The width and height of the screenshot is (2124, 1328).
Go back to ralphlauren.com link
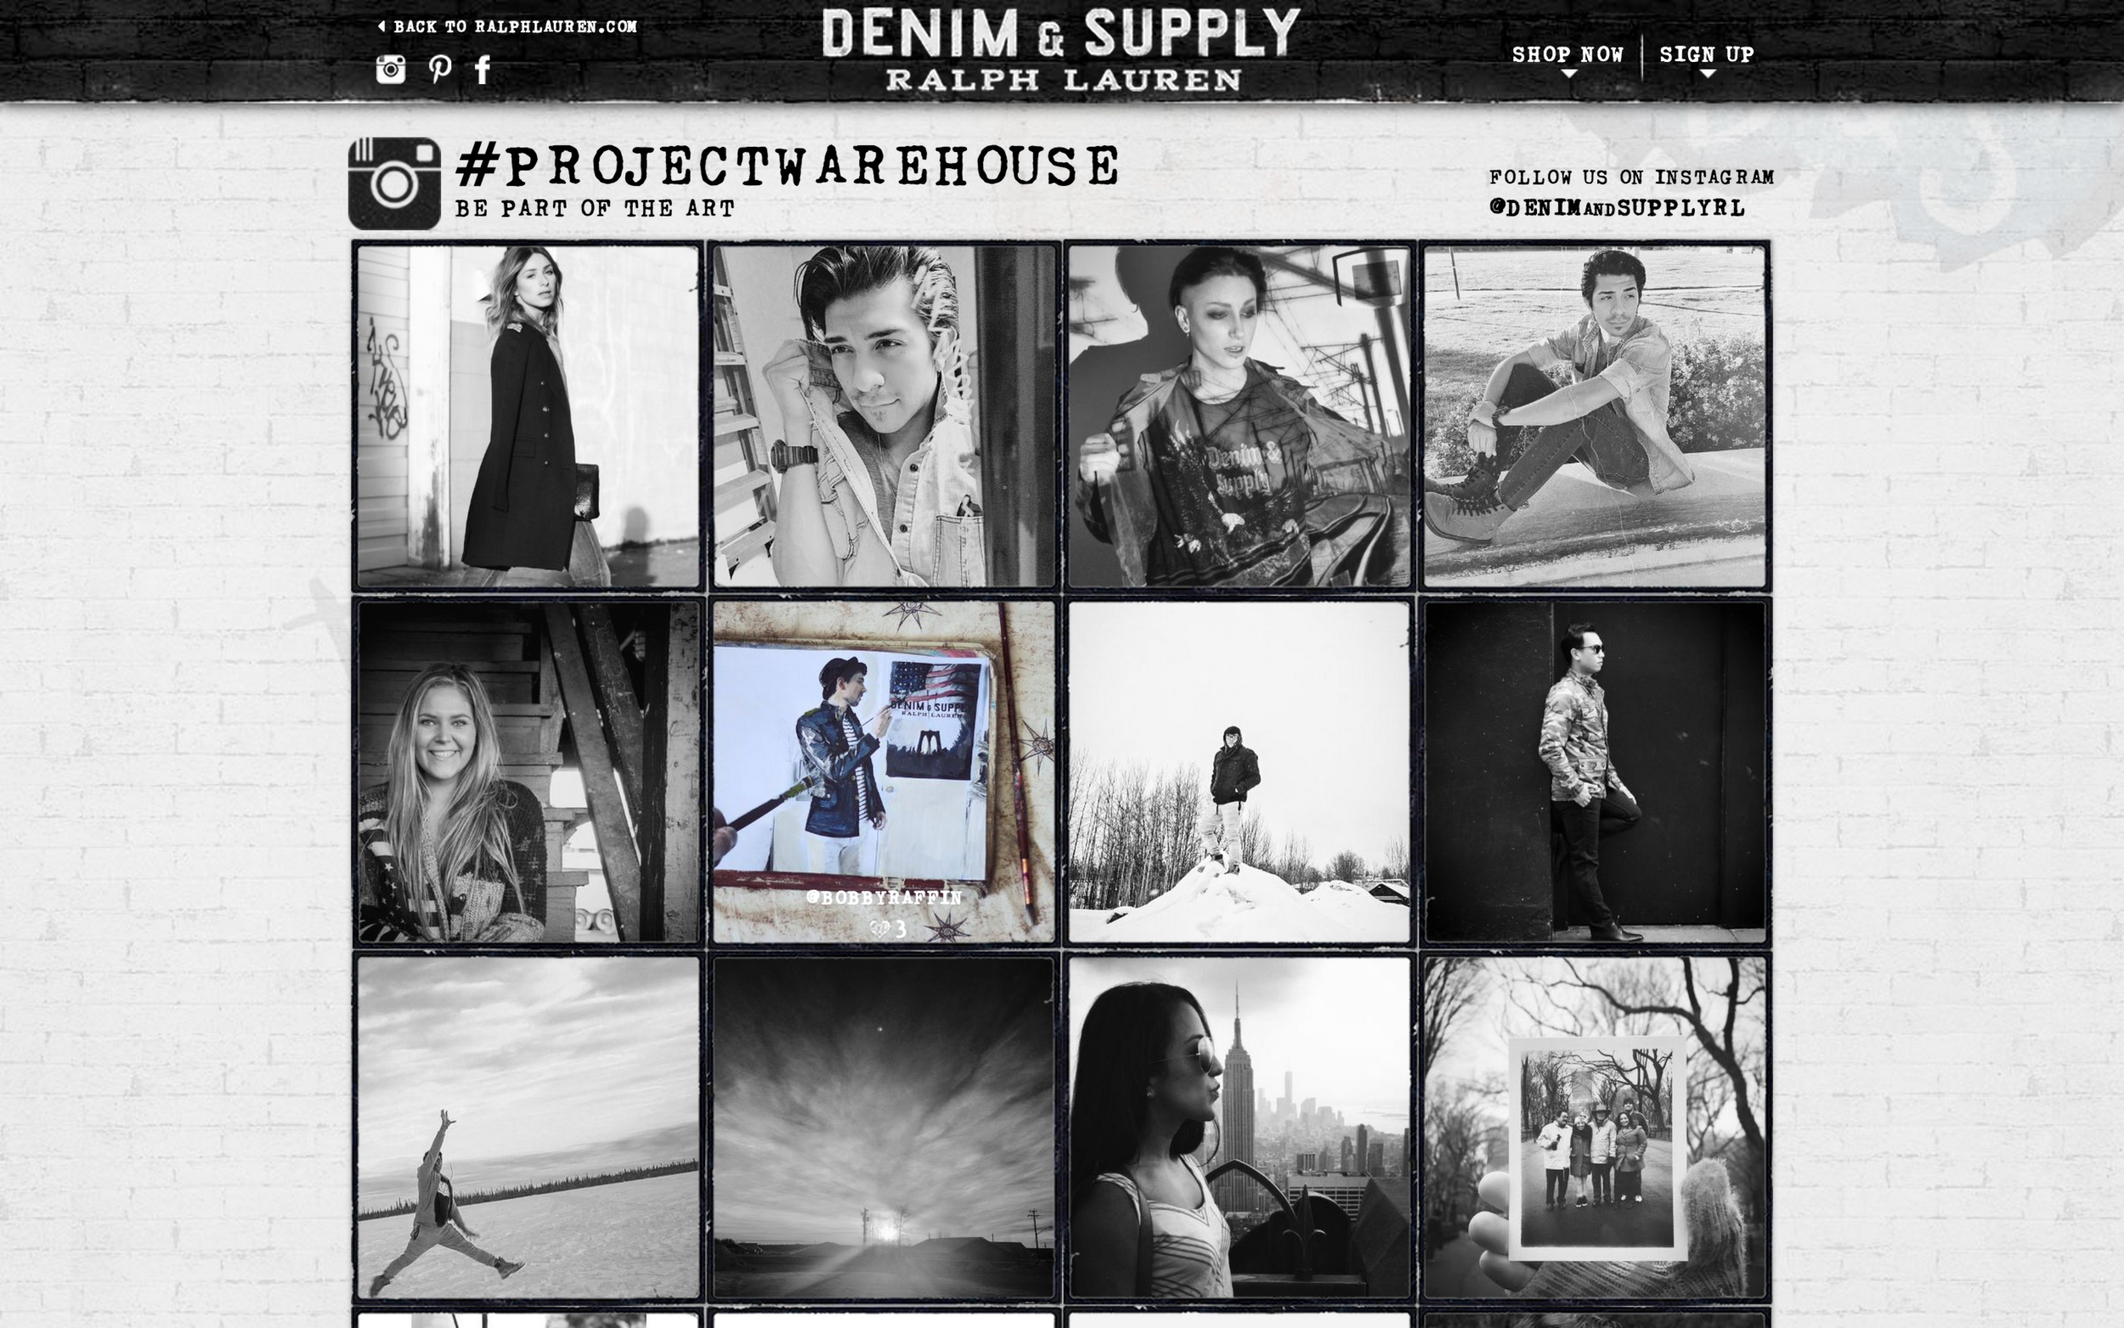click(515, 26)
